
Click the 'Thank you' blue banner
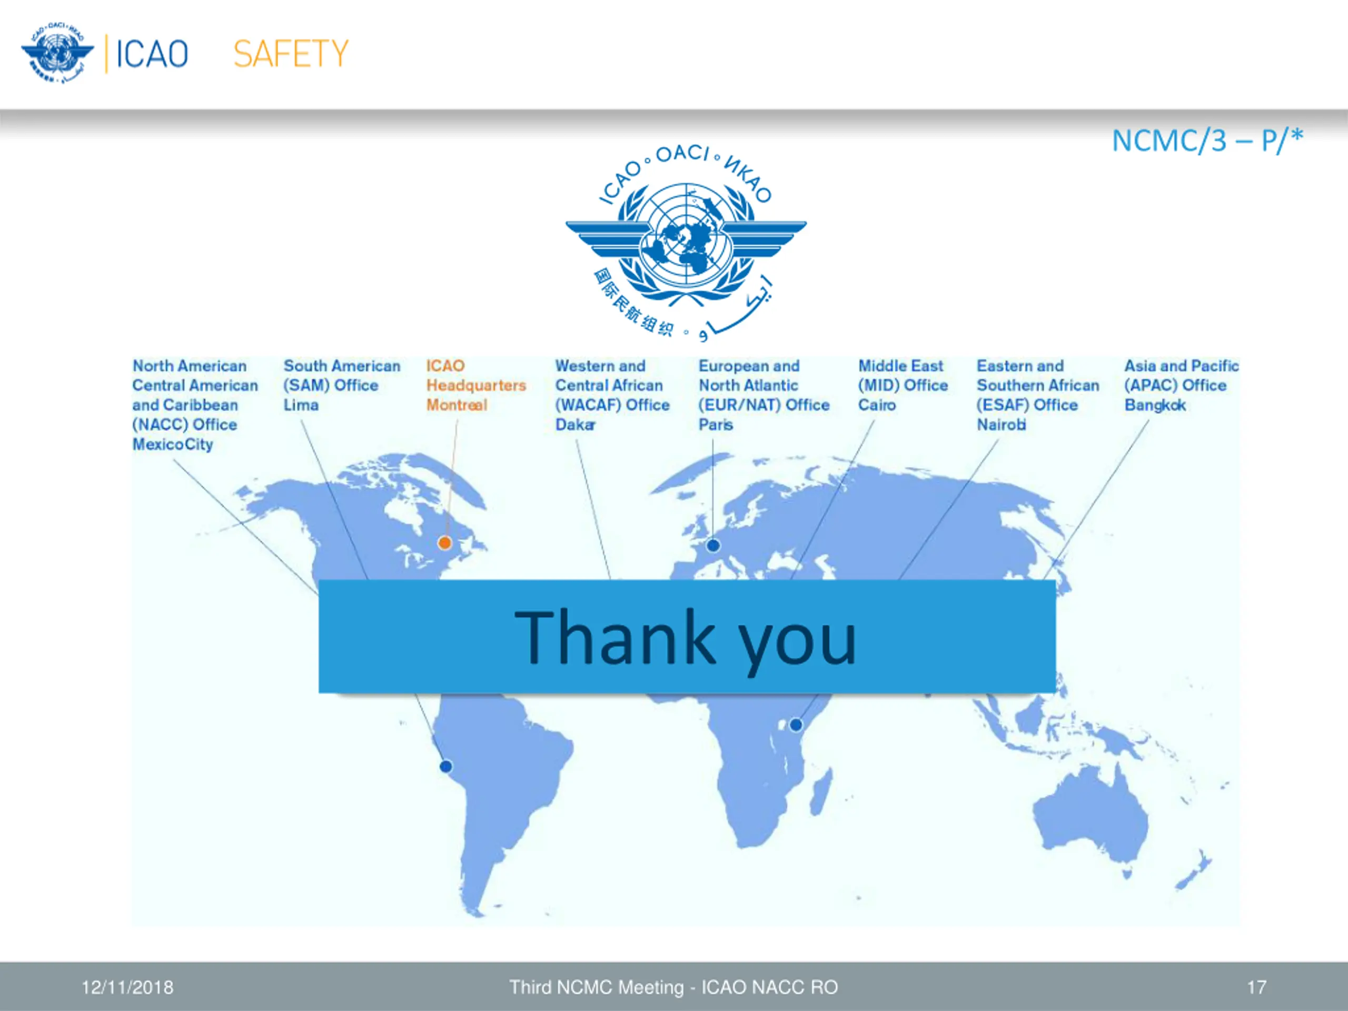[687, 636]
